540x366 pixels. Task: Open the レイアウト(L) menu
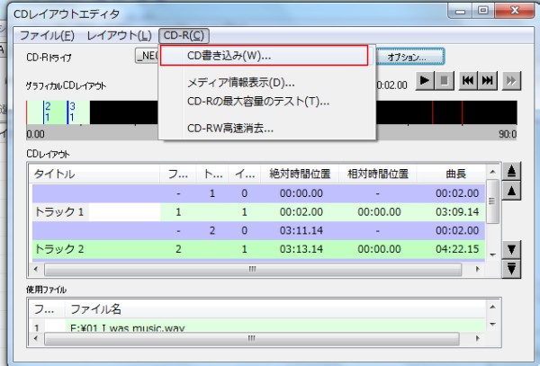pyautogui.click(x=119, y=35)
